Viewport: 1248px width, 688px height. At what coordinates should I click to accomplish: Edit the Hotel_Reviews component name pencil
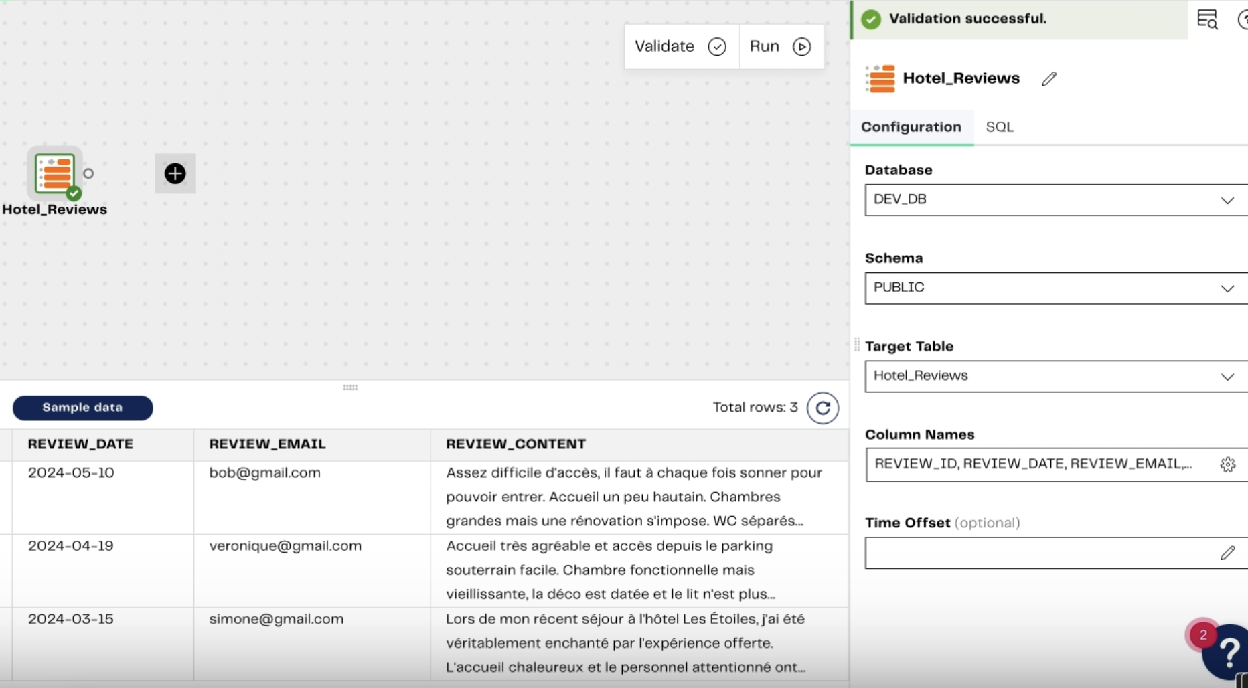tap(1048, 79)
